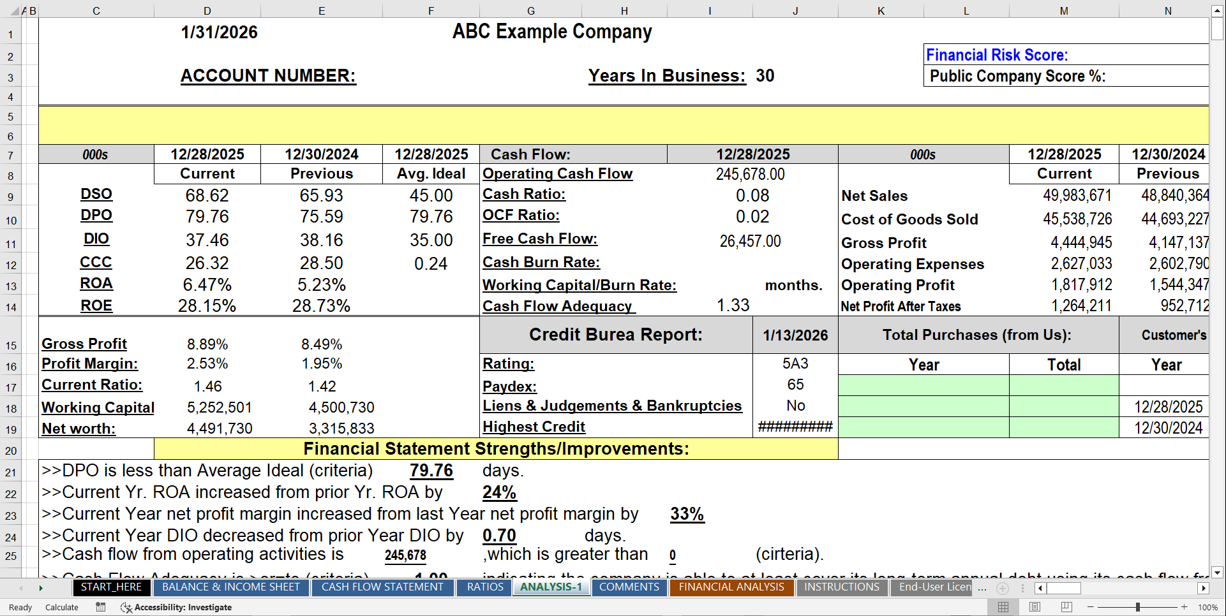Click the Financial Statement Strengths/Improvements header

(496, 449)
